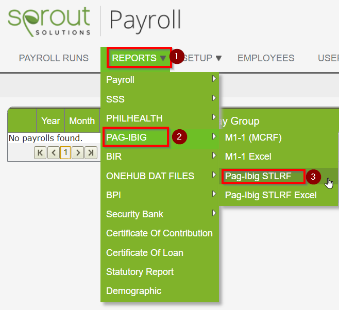The image size is (339, 310).
Task: Open the REPORTS dropdown menu
Action: click(139, 58)
